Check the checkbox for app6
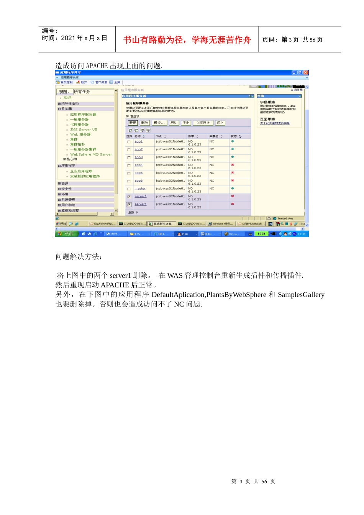Screen dimensions: 364x515 coord(129,181)
